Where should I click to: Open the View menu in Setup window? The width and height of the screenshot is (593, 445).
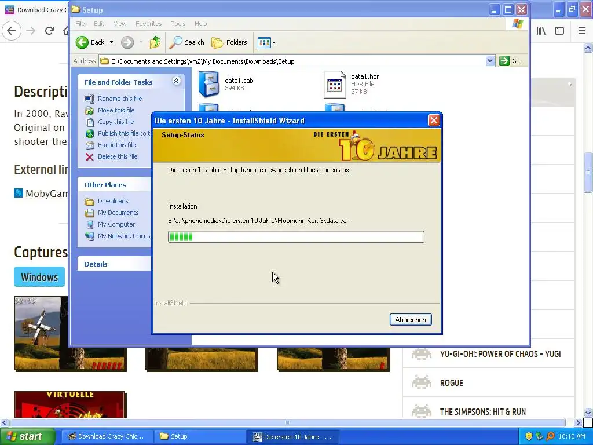[120, 24]
